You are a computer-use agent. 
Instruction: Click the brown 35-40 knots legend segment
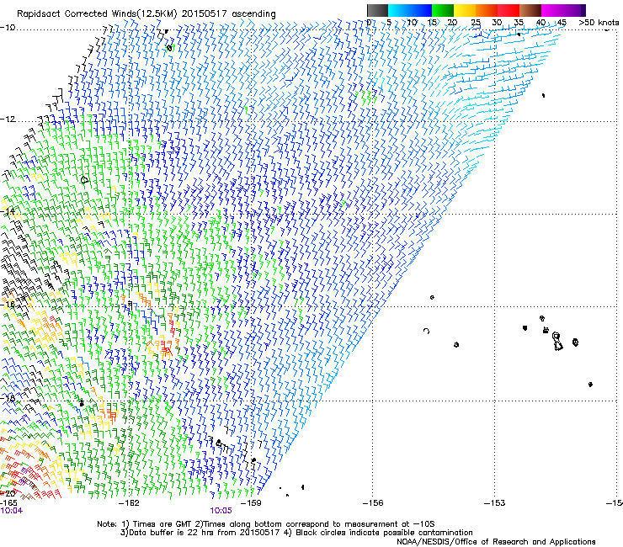(x=530, y=10)
